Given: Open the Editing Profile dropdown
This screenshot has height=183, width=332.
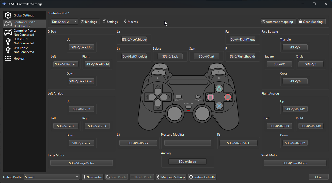Looking at the screenshot, I should pyautogui.click(x=52, y=177).
